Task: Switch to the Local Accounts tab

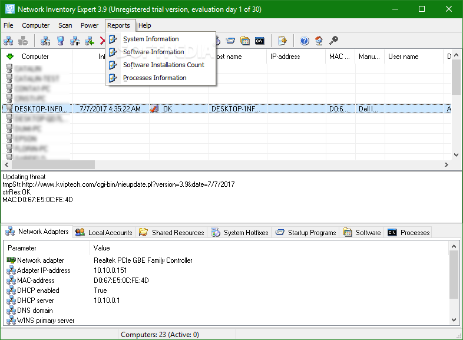Action: click(104, 233)
